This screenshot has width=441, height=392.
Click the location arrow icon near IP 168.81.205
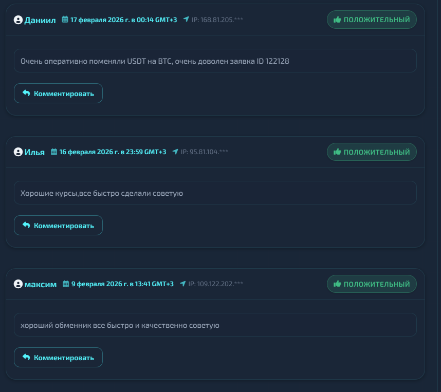pyautogui.click(x=186, y=19)
